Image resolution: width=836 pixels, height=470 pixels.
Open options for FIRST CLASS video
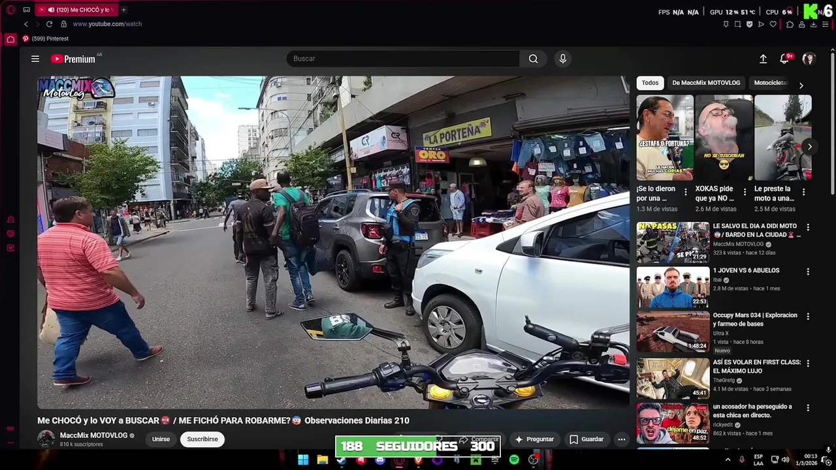[808, 363]
